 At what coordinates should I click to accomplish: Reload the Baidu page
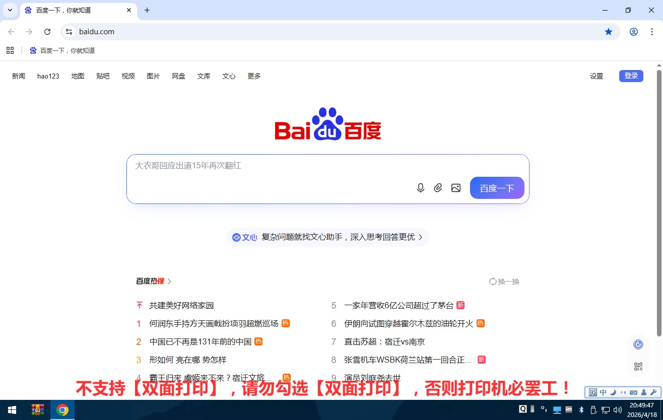(47, 32)
